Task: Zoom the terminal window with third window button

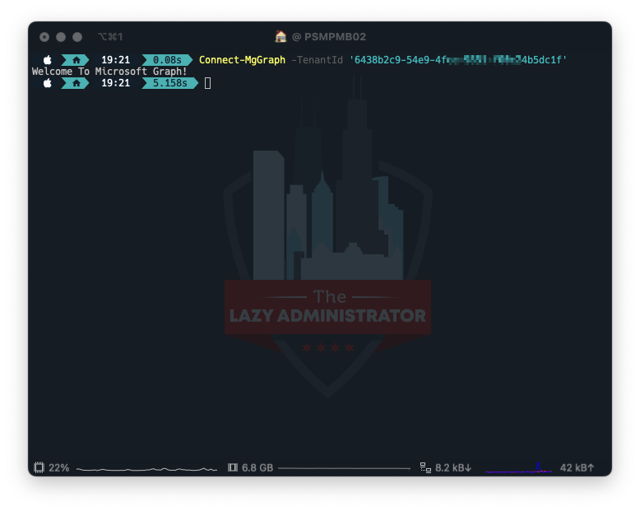Action: [x=77, y=37]
